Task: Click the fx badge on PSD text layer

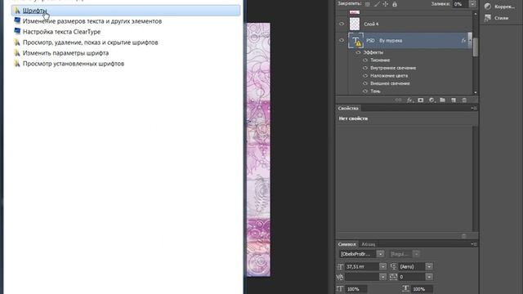Action: (463, 40)
